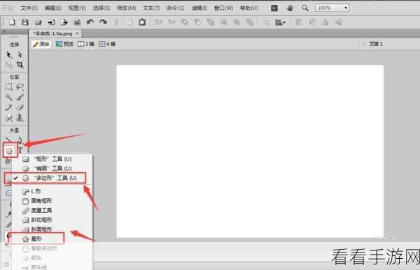This screenshot has height=270, width=420.
Task: Close the 未命名-1.fw.png document tab
Action: [x=77, y=33]
